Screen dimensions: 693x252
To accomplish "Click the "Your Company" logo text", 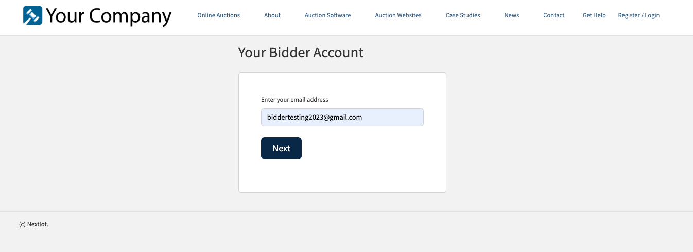I will 108,16.
